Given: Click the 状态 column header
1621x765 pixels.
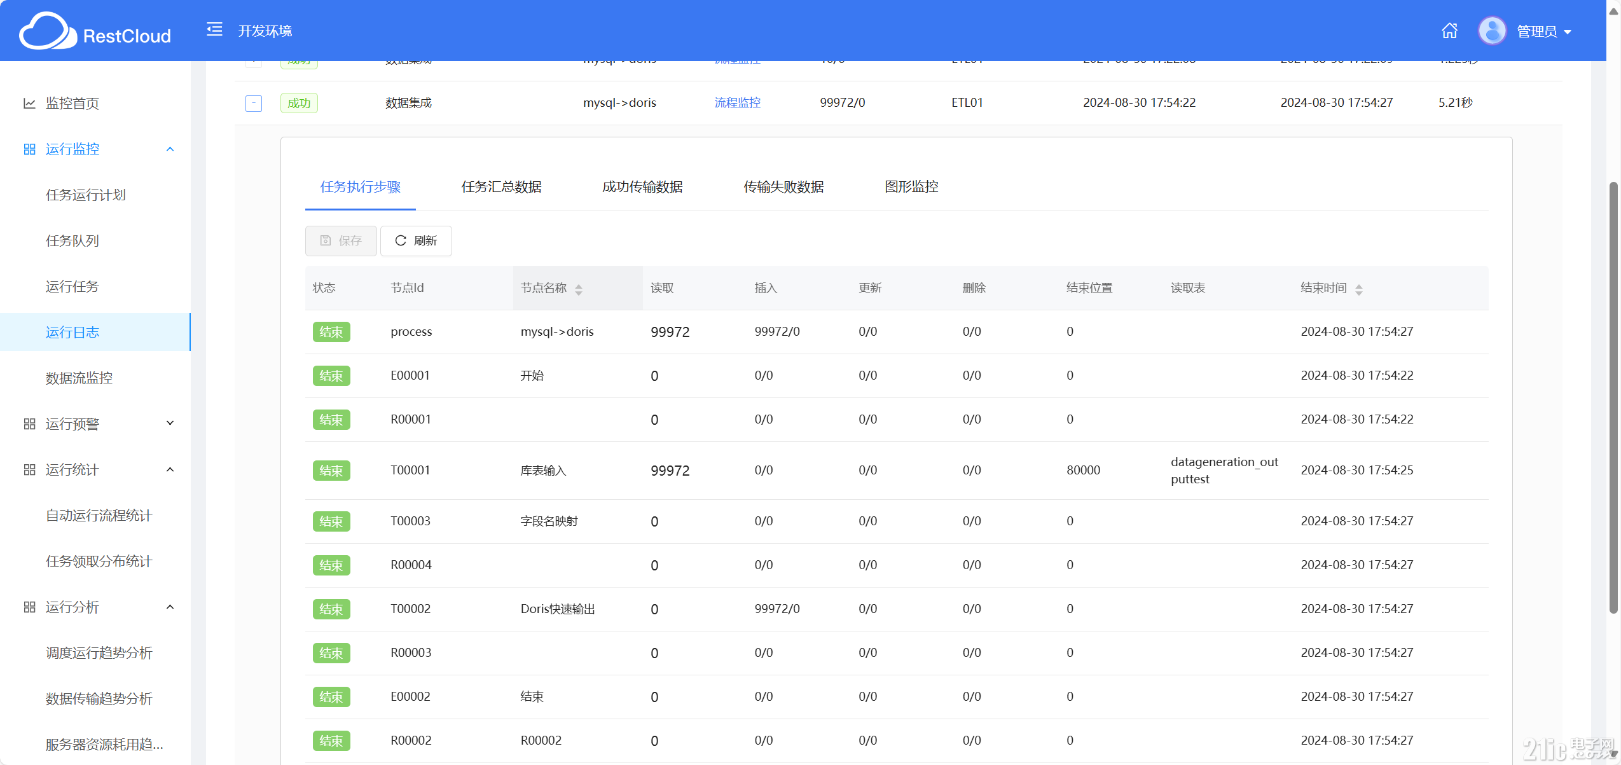Looking at the screenshot, I should click(324, 288).
